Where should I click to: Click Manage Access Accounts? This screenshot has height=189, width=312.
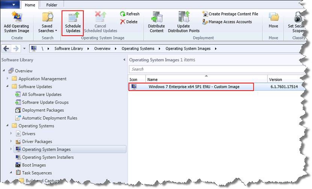pyautogui.click(x=227, y=22)
